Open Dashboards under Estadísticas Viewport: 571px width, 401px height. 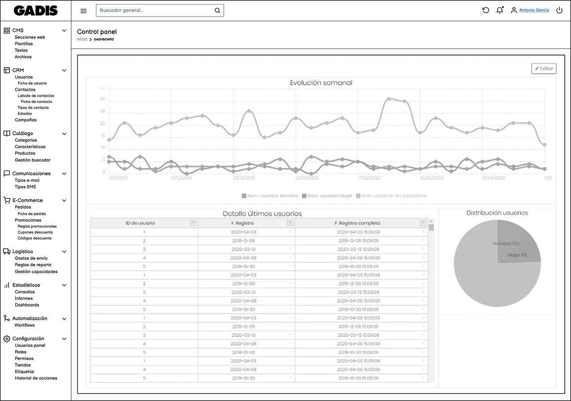tap(27, 305)
